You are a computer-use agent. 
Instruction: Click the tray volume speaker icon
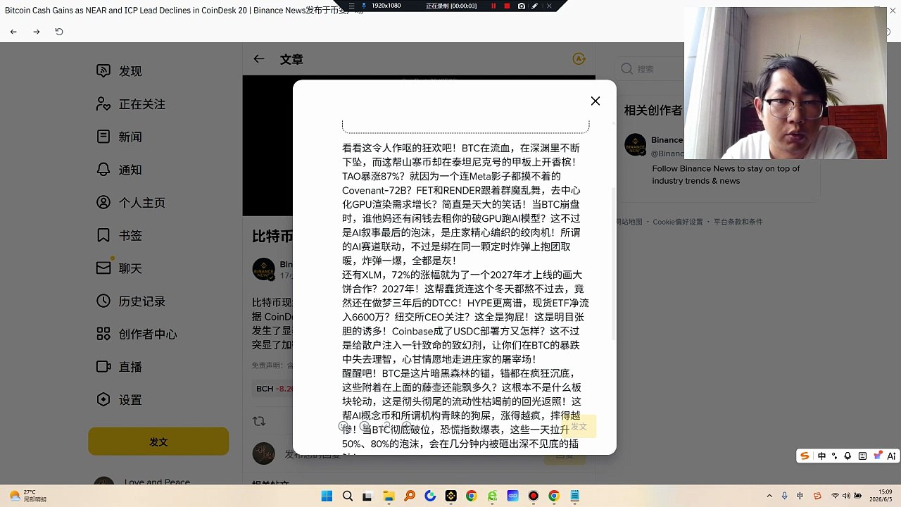coord(846,496)
